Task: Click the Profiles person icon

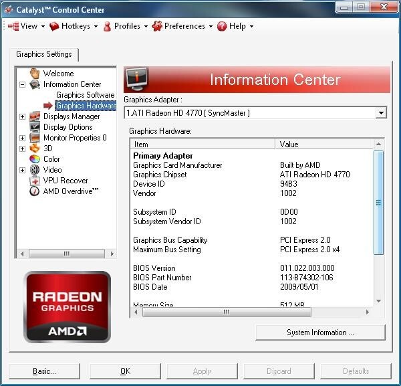Action: click(x=108, y=26)
